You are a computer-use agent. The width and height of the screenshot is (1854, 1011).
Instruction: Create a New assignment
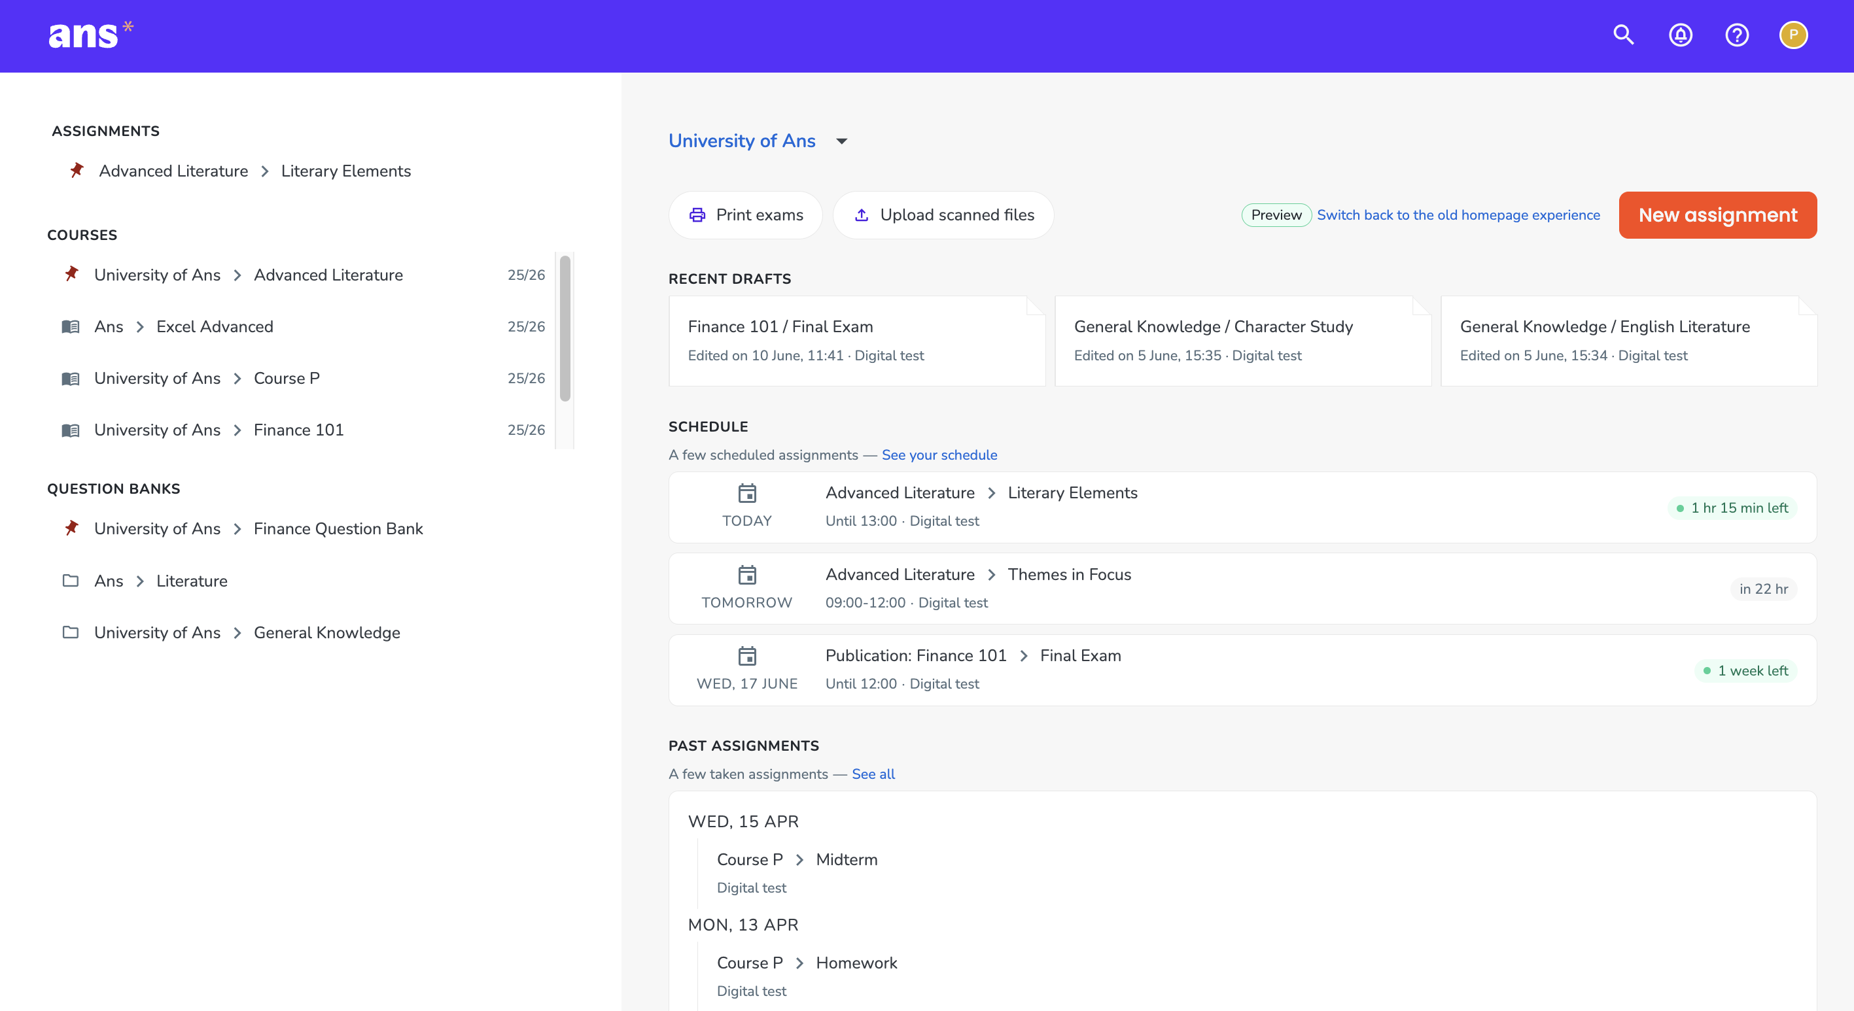pyautogui.click(x=1717, y=215)
